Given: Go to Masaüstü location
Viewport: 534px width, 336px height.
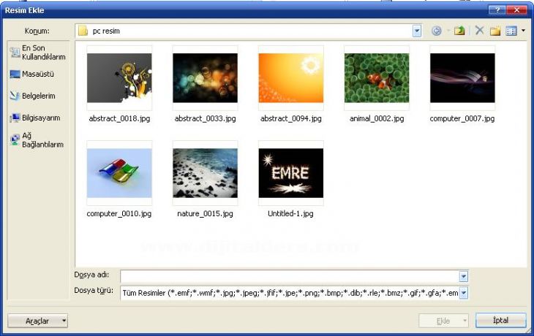Looking at the screenshot, I should [32, 74].
